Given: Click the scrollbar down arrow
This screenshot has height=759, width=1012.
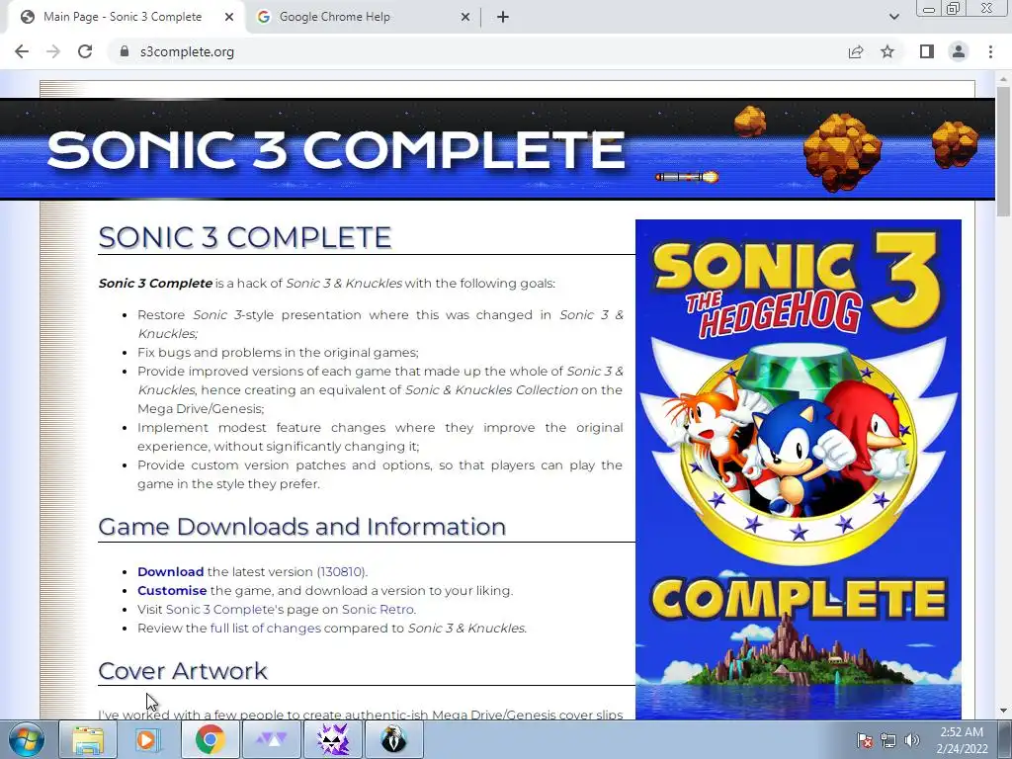Looking at the screenshot, I should [1003, 712].
